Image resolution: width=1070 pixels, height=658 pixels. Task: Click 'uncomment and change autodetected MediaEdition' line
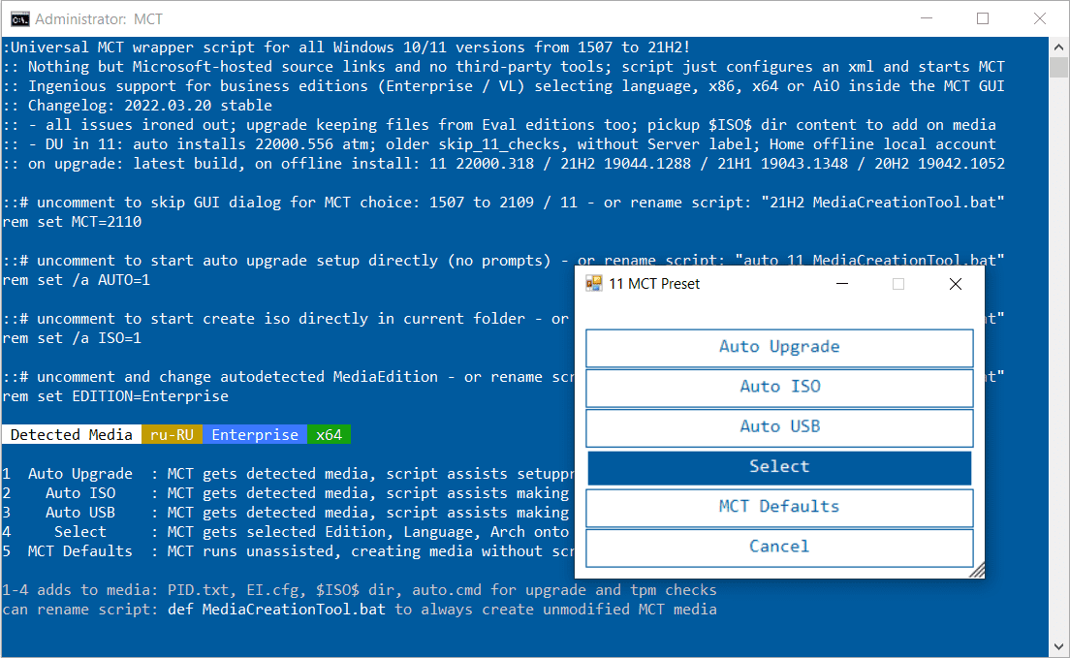coord(287,376)
